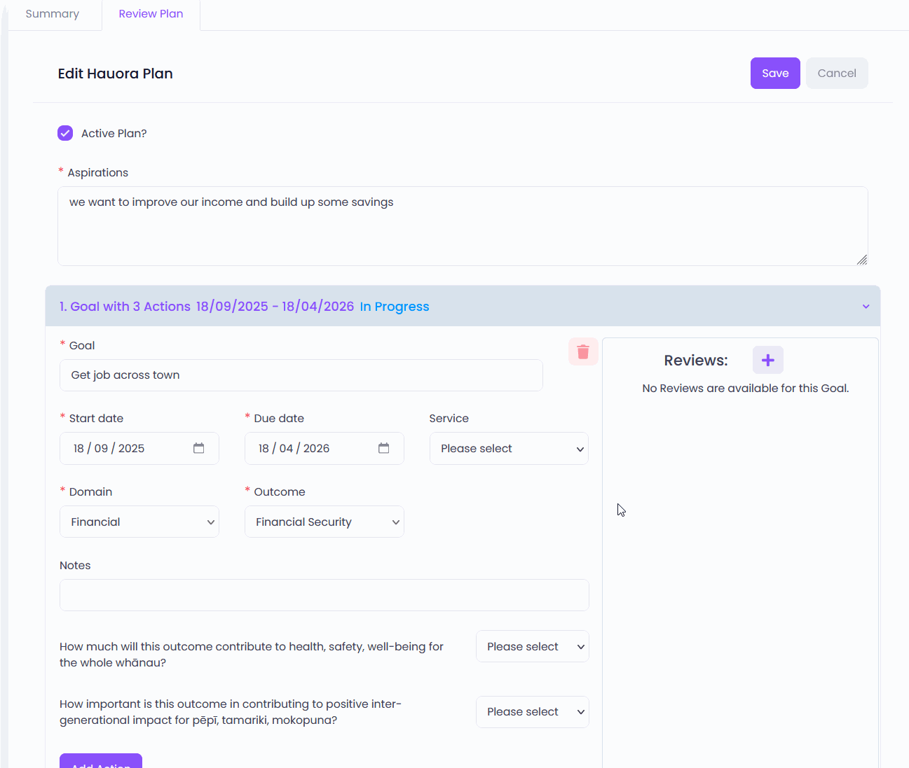
Task: Collapse goal section with header chevron
Action: 866,307
